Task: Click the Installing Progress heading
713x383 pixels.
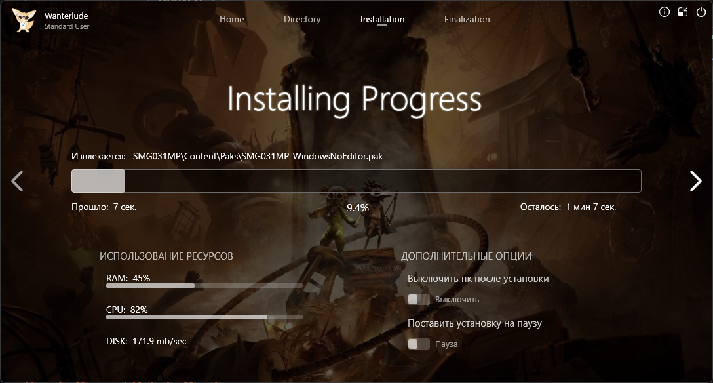Action: point(355,100)
